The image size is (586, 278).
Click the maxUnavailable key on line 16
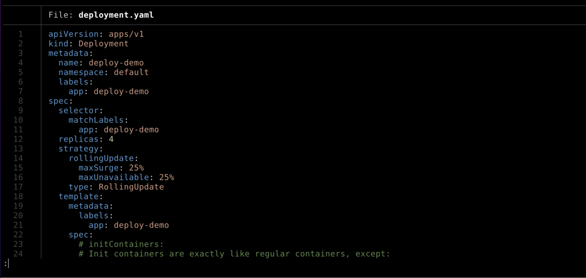click(x=116, y=177)
